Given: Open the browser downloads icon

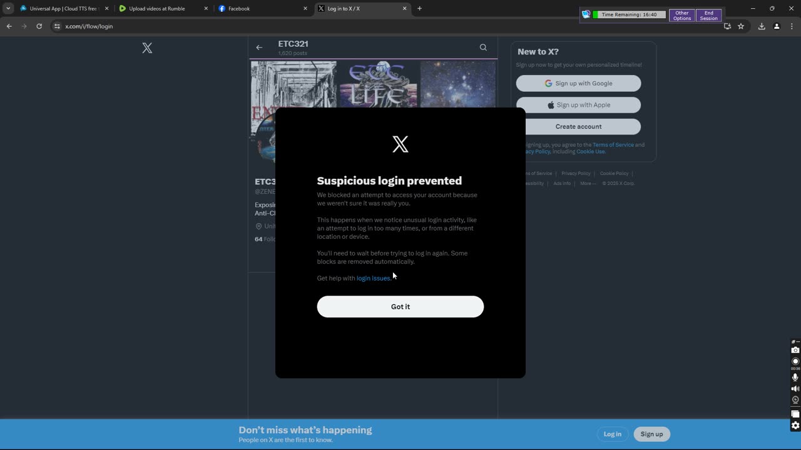Looking at the screenshot, I should [x=762, y=26].
